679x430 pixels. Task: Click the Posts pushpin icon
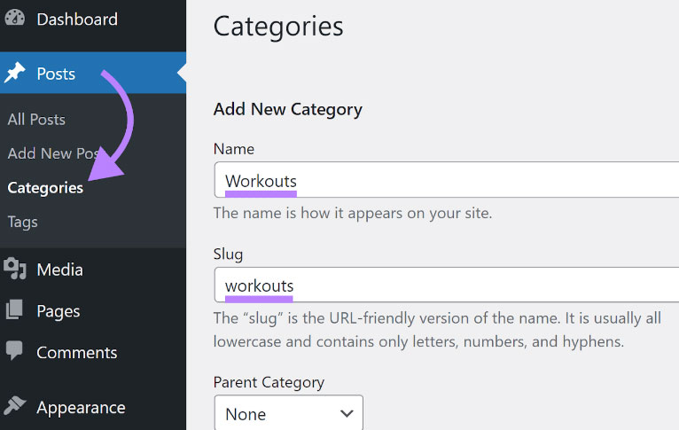click(15, 74)
